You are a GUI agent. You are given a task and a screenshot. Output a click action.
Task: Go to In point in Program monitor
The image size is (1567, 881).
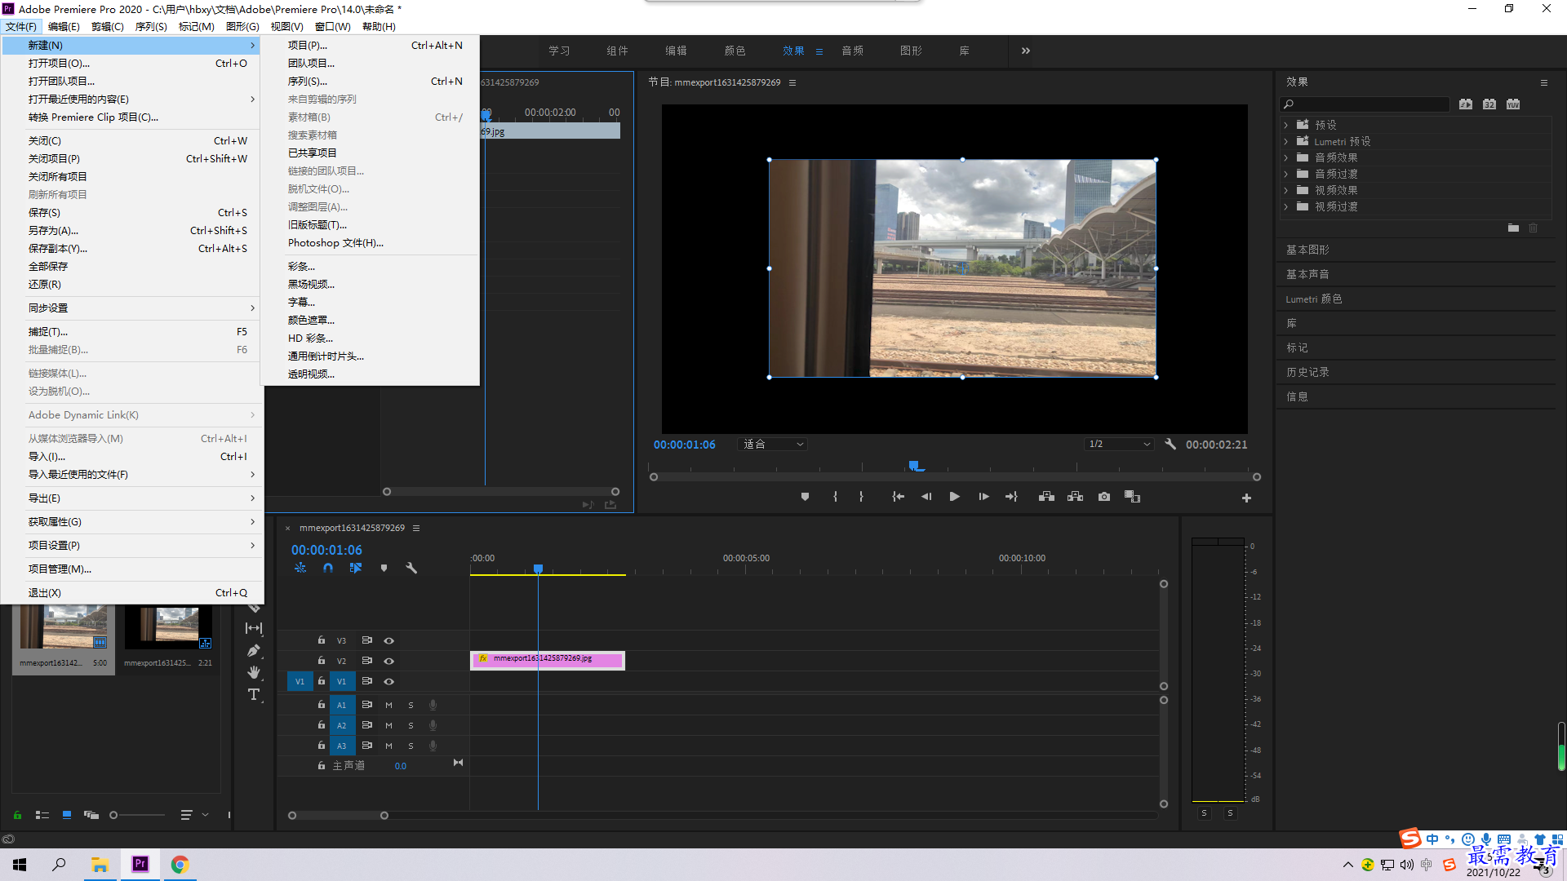[898, 497]
